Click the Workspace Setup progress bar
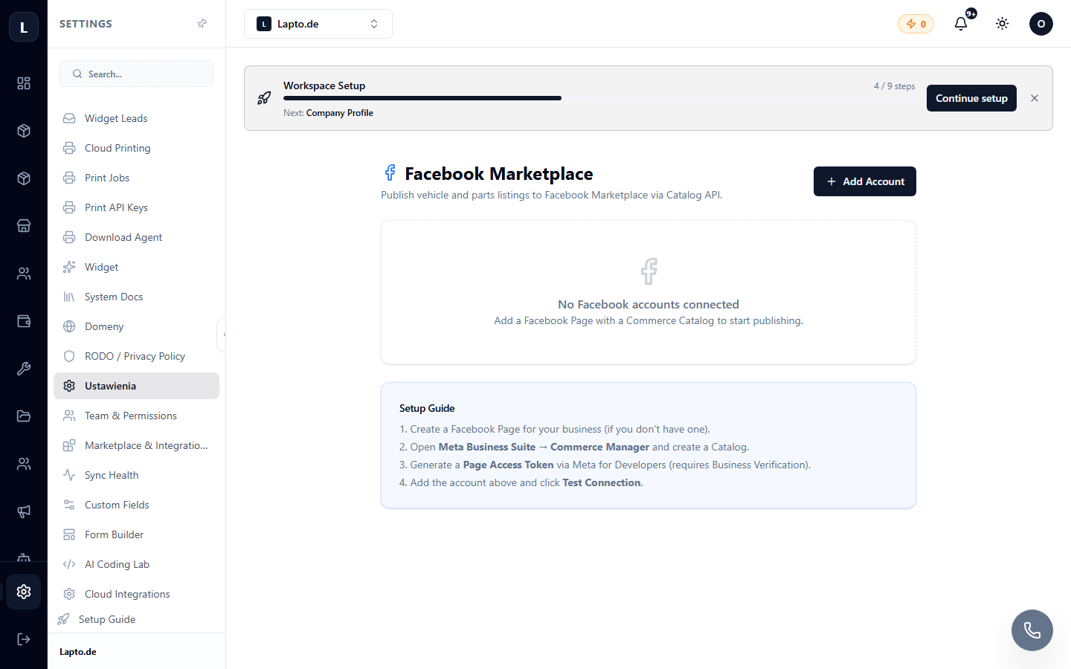 pyautogui.click(x=599, y=98)
